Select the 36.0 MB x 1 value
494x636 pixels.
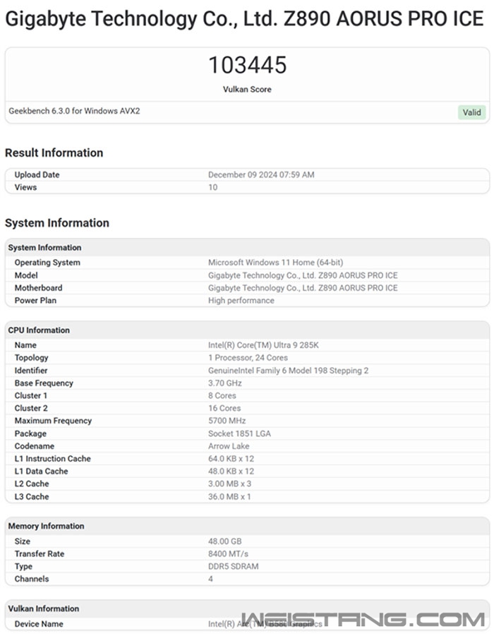229,497
